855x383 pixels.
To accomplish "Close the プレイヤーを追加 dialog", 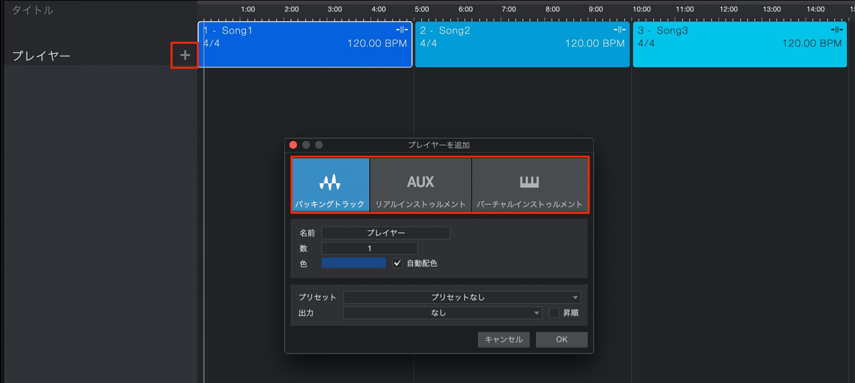I will pyautogui.click(x=293, y=145).
